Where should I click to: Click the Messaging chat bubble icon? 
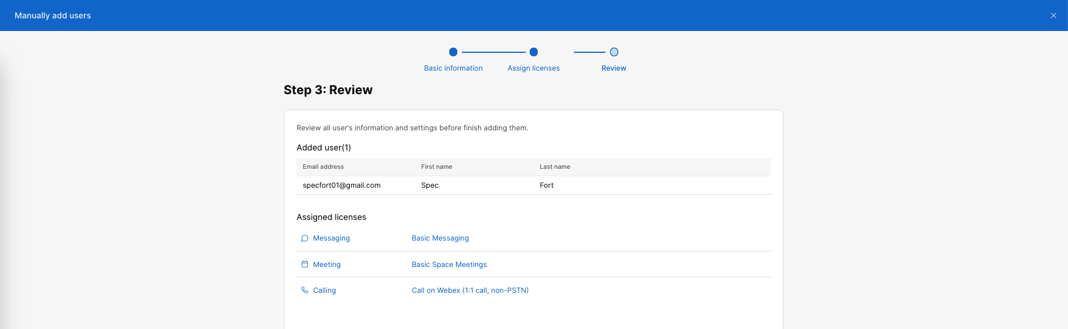click(304, 238)
